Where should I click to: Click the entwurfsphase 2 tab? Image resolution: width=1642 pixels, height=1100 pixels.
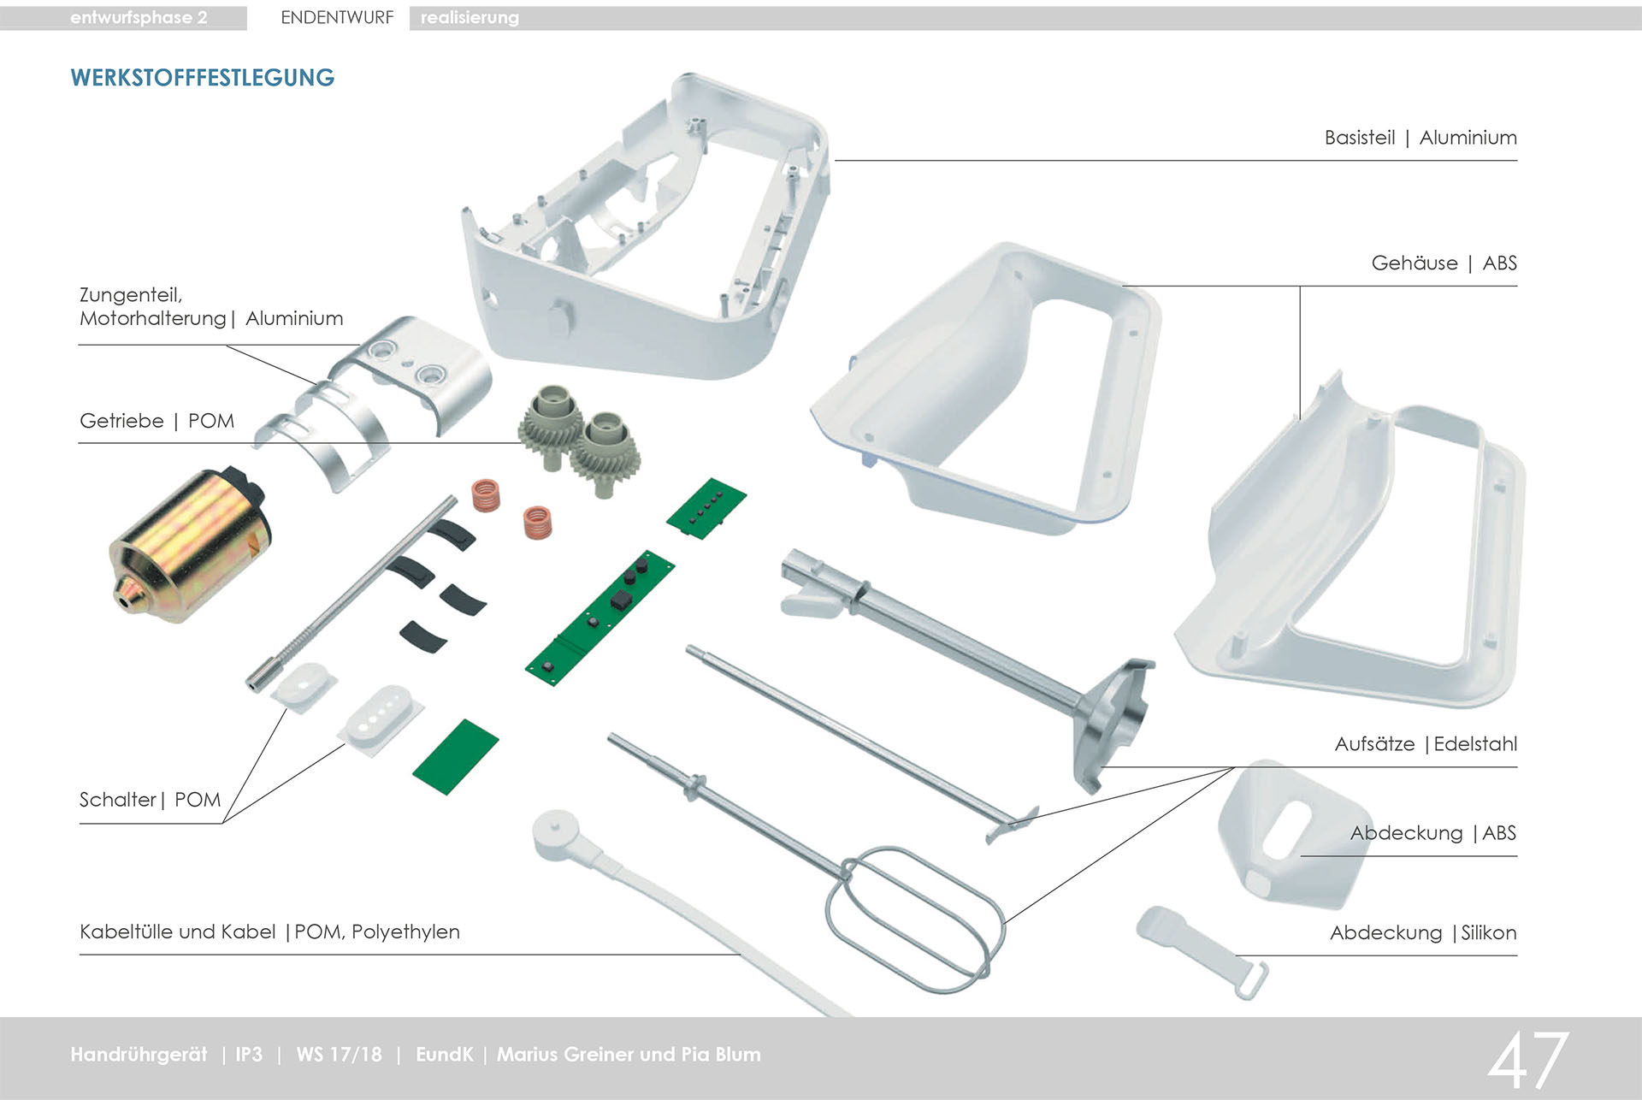coord(139,18)
